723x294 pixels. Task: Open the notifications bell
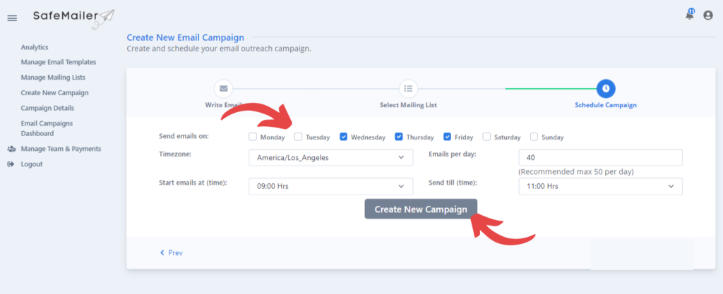[x=689, y=15]
